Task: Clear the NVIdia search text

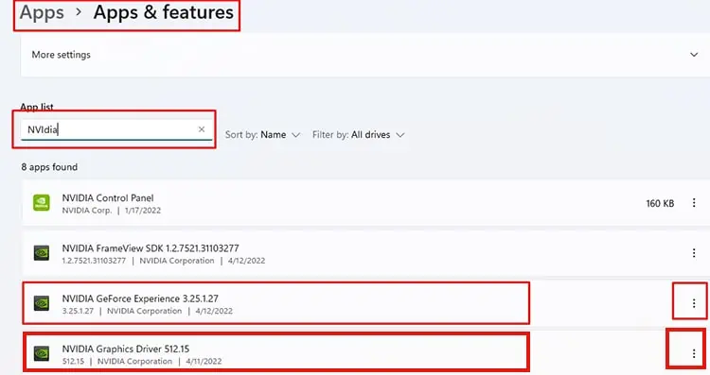Action: click(x=202, y=129)
